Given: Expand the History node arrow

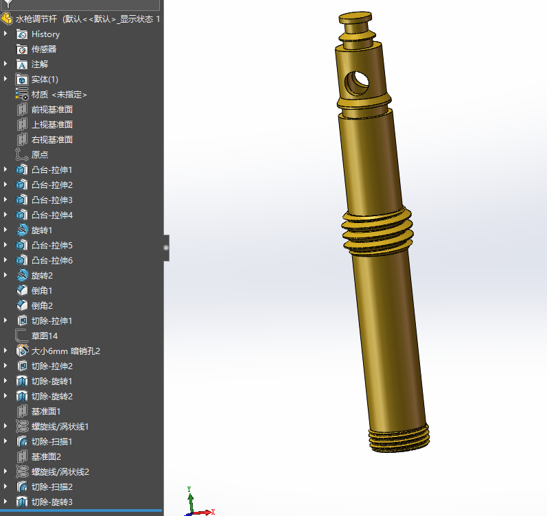Looking at the screenshot, I should click(x=5, y=34).
